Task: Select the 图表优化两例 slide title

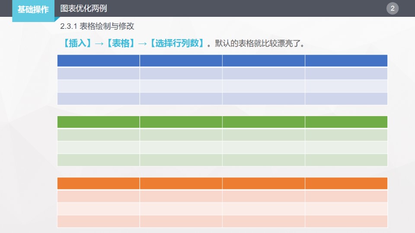Action: 83,9
